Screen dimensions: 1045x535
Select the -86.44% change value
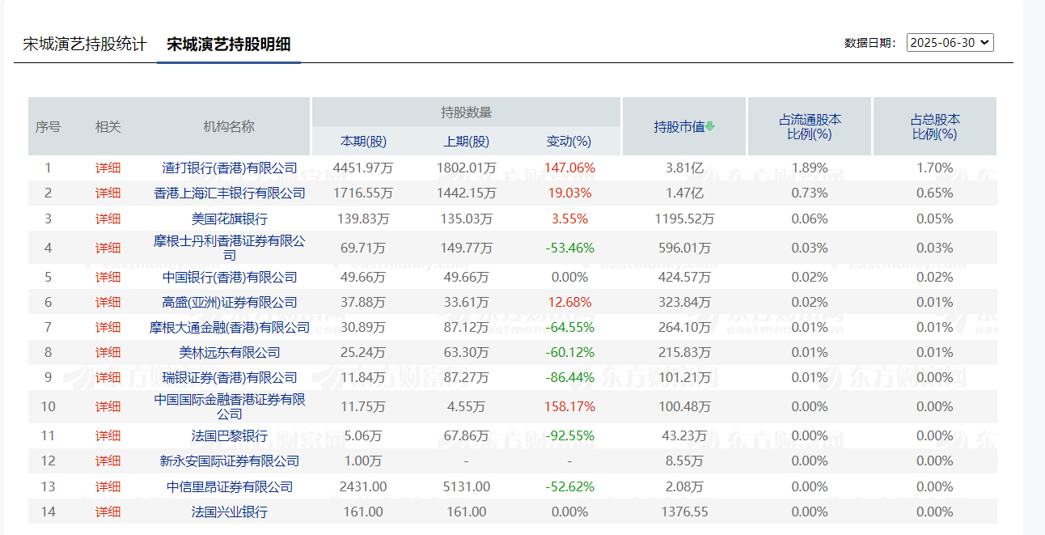coord(569,377)
